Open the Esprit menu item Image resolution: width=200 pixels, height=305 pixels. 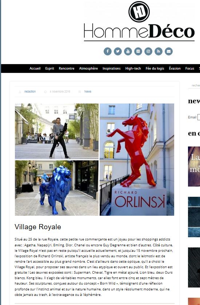50,69
